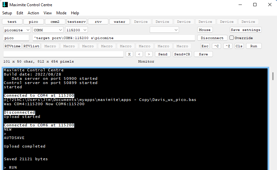Run the RTVtime macro
Image resolution: width=277 pixels, height=170 pixels.
click(x=13, y=46)
